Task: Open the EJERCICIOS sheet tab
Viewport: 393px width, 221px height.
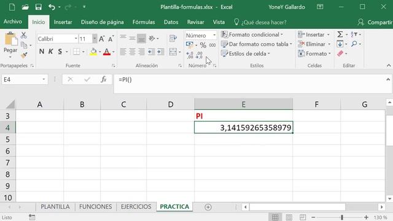Action: (136, 207)
